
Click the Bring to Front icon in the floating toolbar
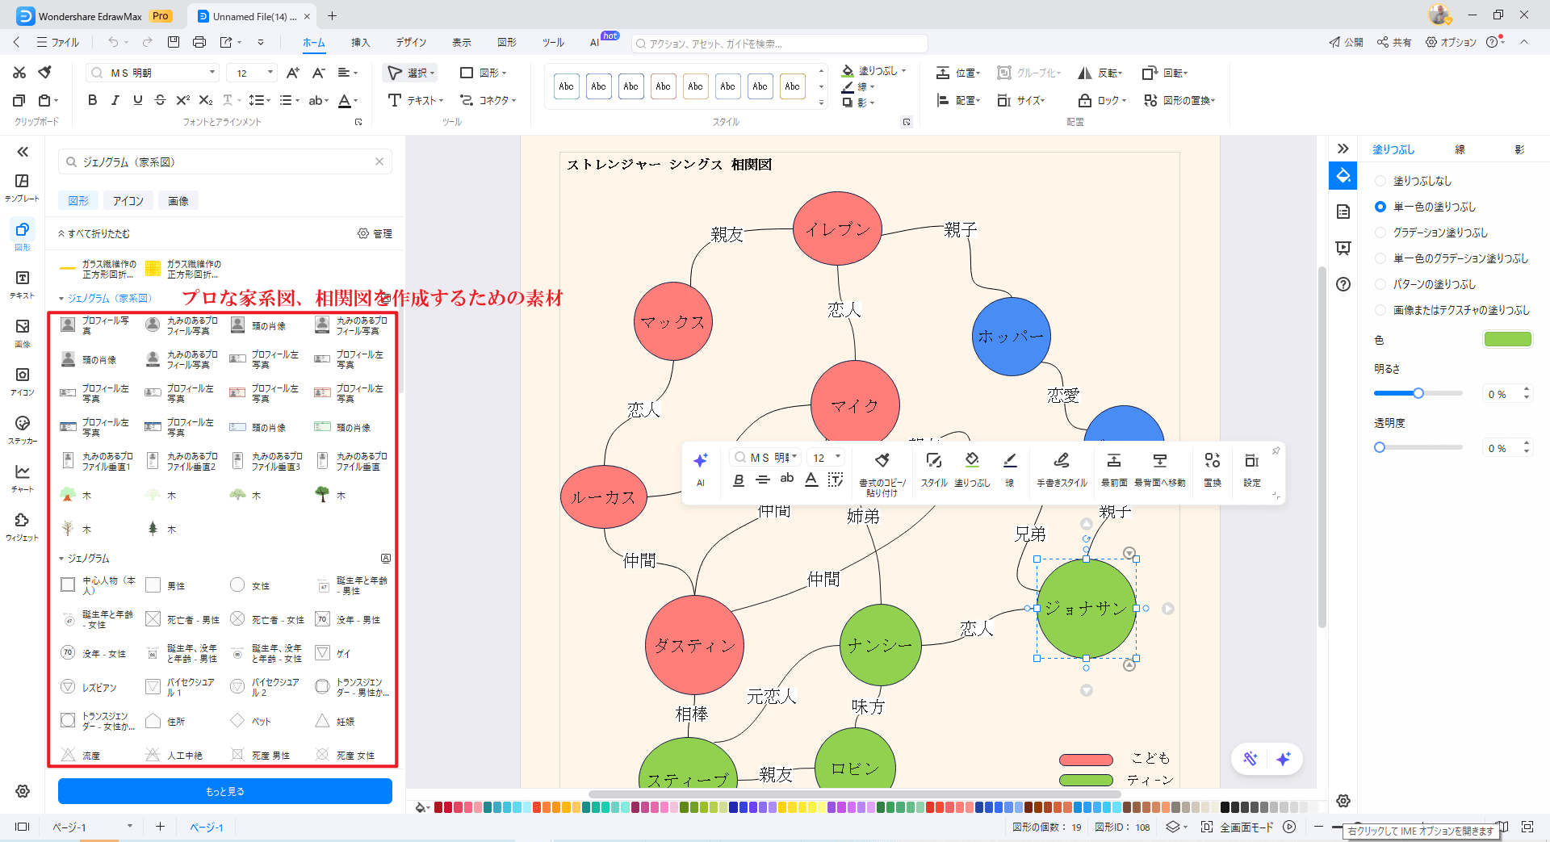[1113, 467]
